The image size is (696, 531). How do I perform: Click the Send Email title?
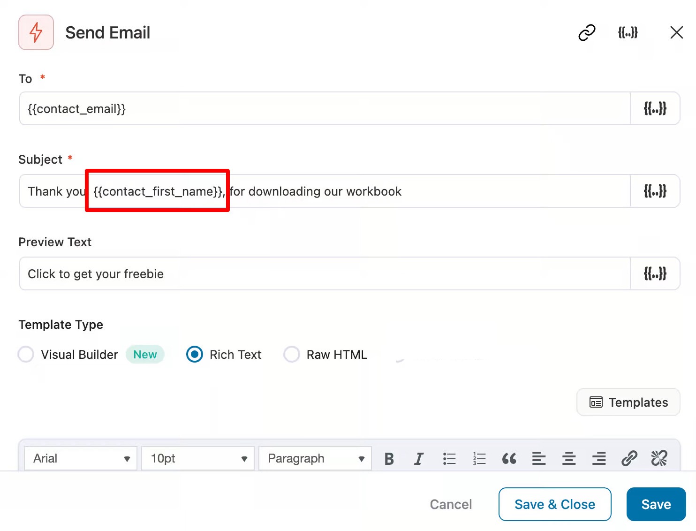pos(107,33)
